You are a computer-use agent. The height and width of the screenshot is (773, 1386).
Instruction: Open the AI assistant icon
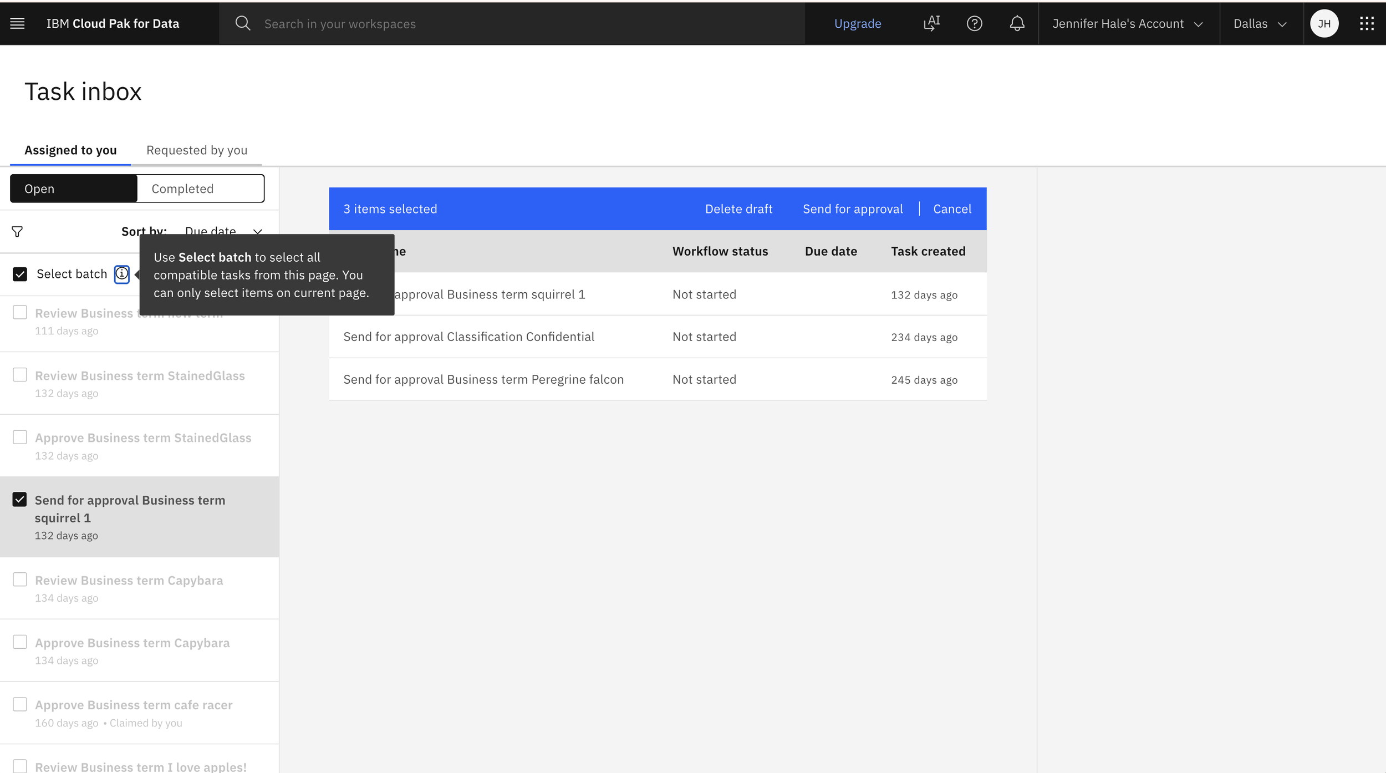click(931, 23)
